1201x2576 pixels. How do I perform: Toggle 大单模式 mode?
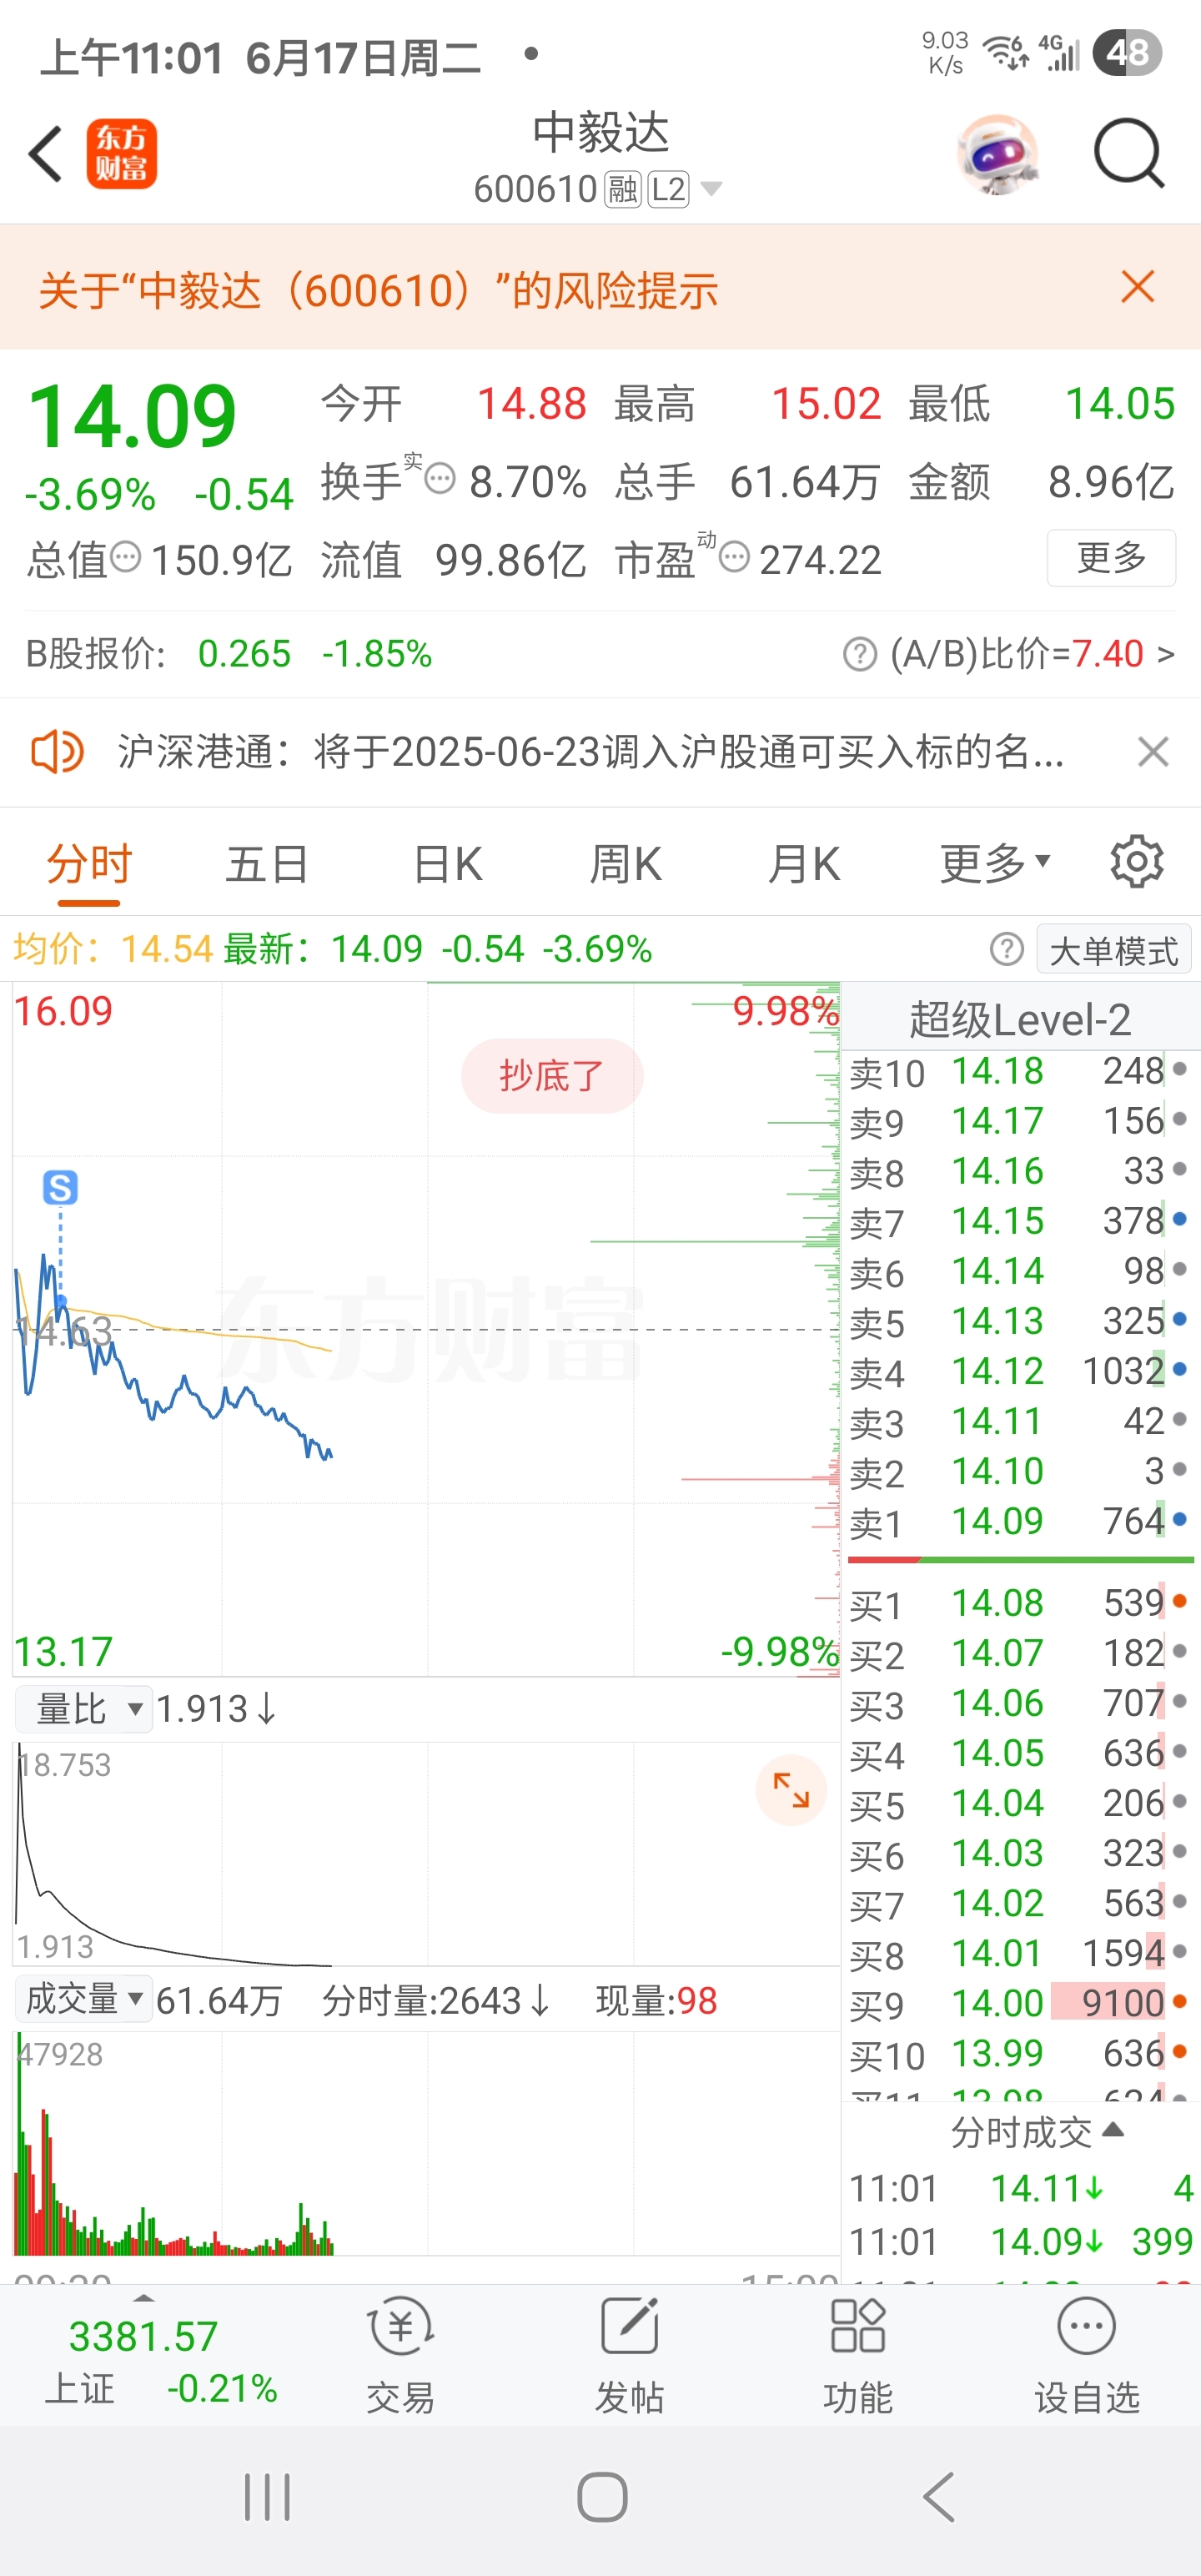[1113, 949]
